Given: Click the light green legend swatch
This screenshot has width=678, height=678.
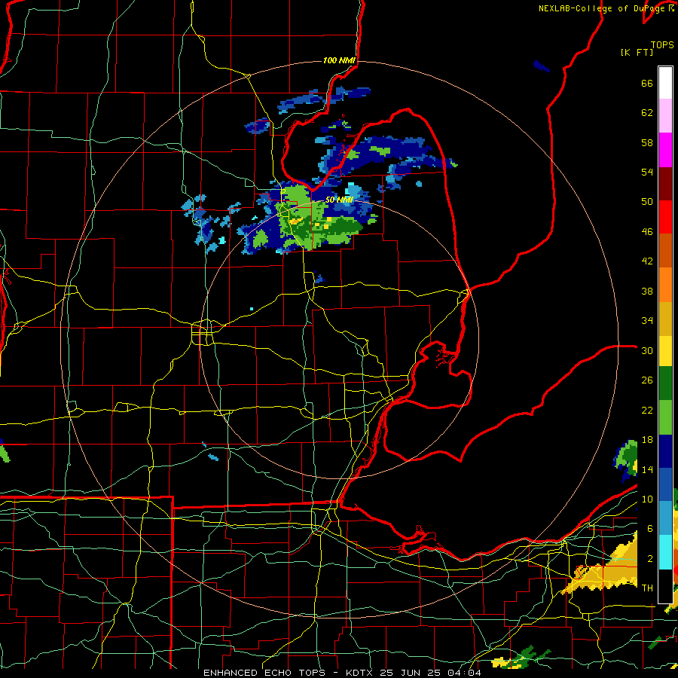Looking at the screenshot, I should (665, 417).
